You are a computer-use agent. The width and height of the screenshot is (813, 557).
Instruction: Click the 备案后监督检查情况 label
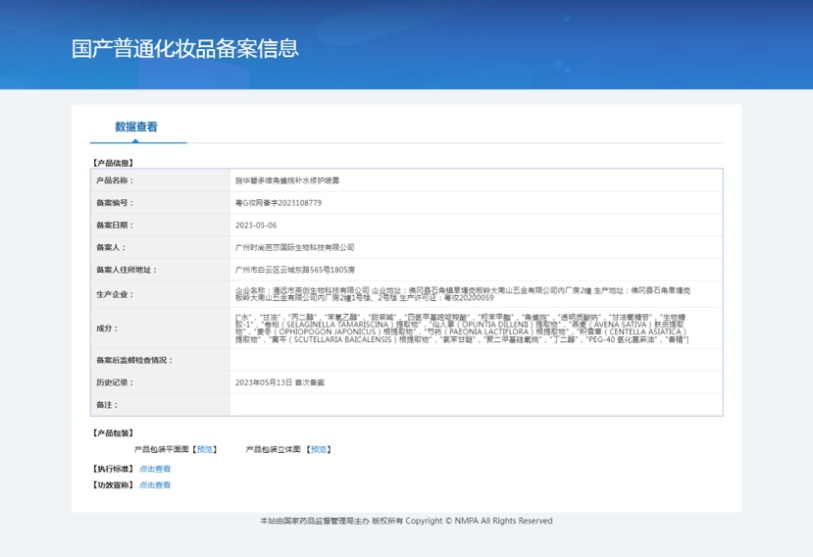(x=134, y=360)
